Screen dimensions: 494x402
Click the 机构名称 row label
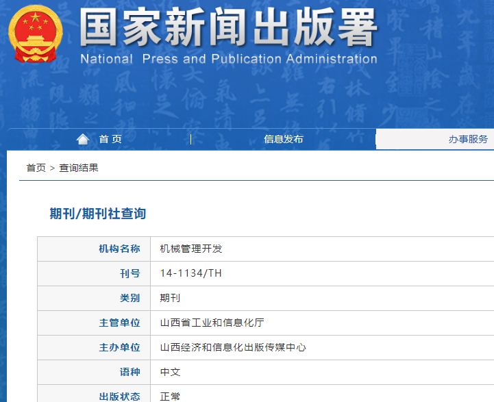coord(119,249)
